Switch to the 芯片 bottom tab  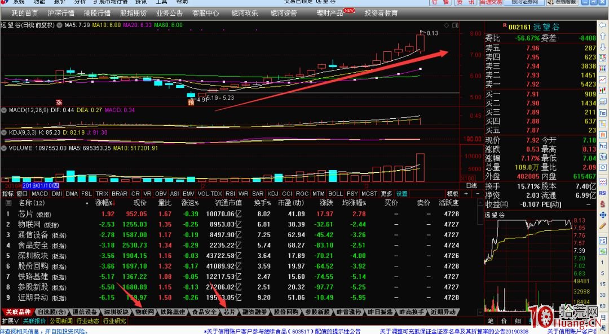pos(230,312)
